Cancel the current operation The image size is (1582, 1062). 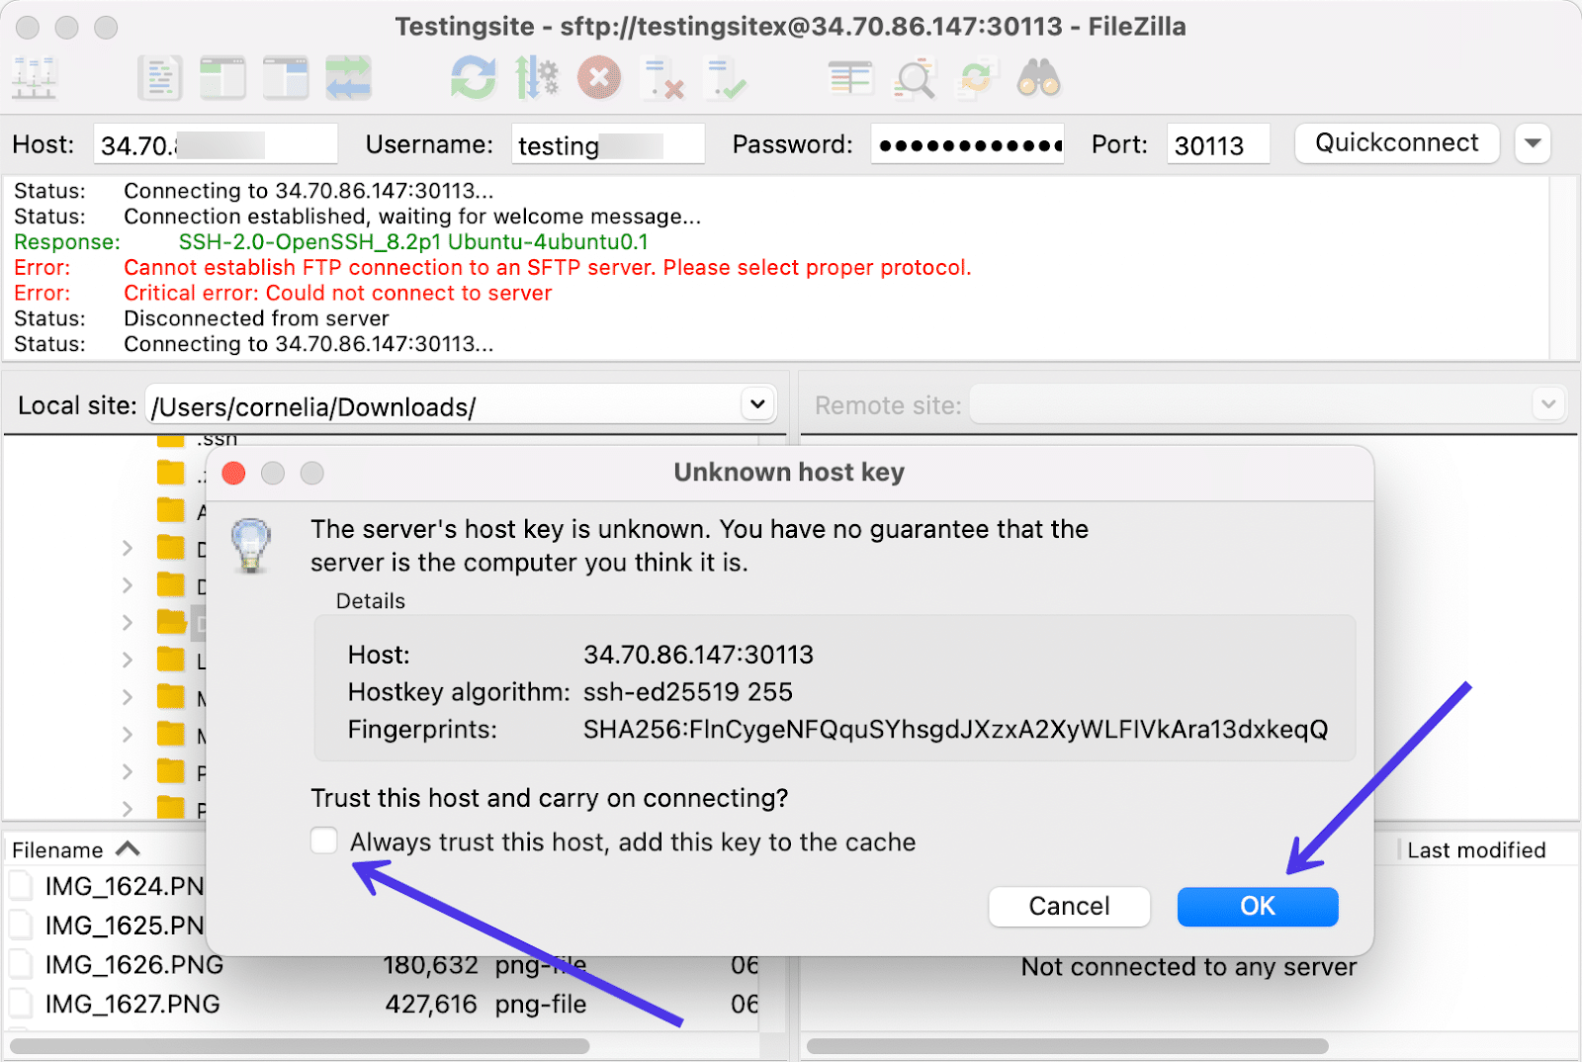pyautogui.click(x=599, y=77)
